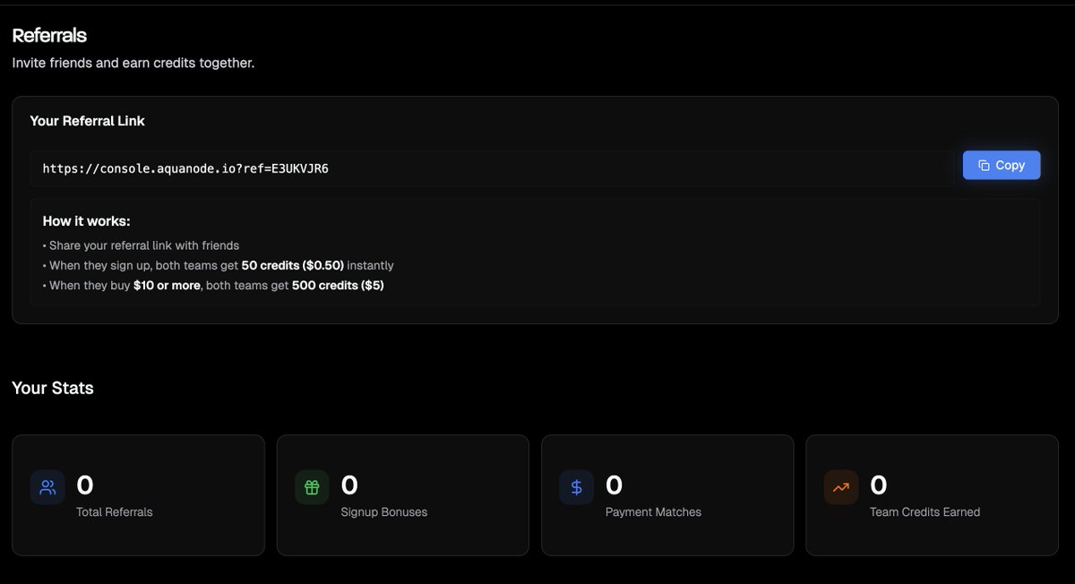This screenshot has height=584, width=1075.
Task: Click 'Invite friends and earn credits together' subtitle
Action: click(x=133, y=64)
